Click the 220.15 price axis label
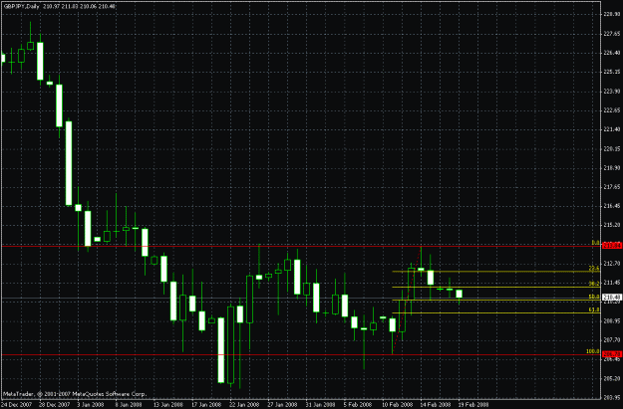Screen dimensions: 623x409 coord(612,148)
